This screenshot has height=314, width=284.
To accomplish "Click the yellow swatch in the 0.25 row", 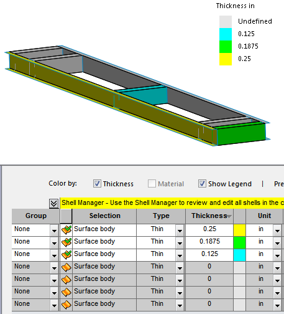I will (240, 231).
